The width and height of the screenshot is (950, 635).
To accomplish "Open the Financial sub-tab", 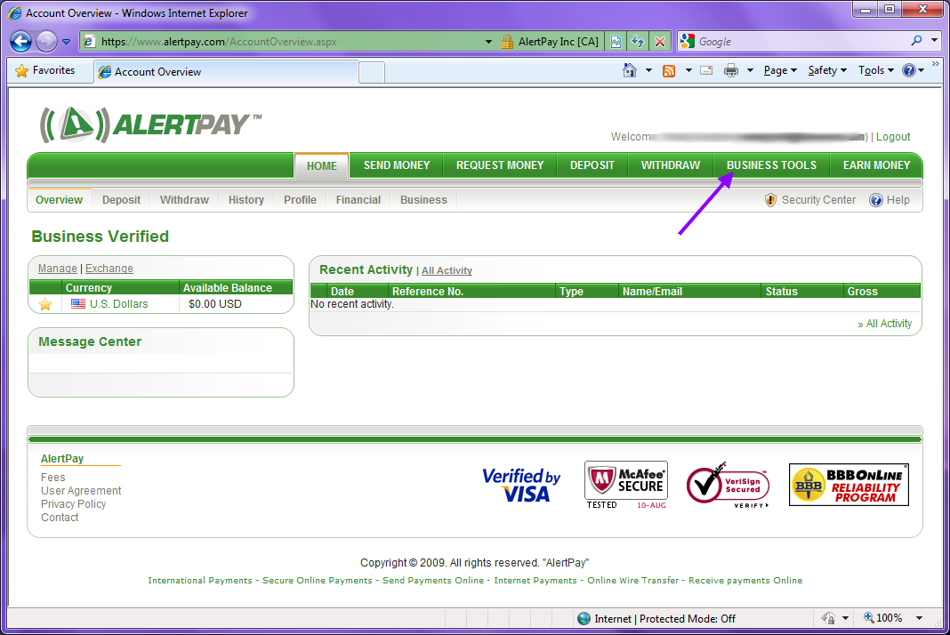I will pyautogui.click(x=358, y=200).
